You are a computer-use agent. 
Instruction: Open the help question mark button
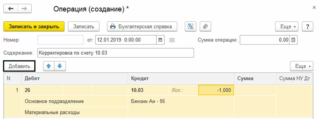click(308, 26)
